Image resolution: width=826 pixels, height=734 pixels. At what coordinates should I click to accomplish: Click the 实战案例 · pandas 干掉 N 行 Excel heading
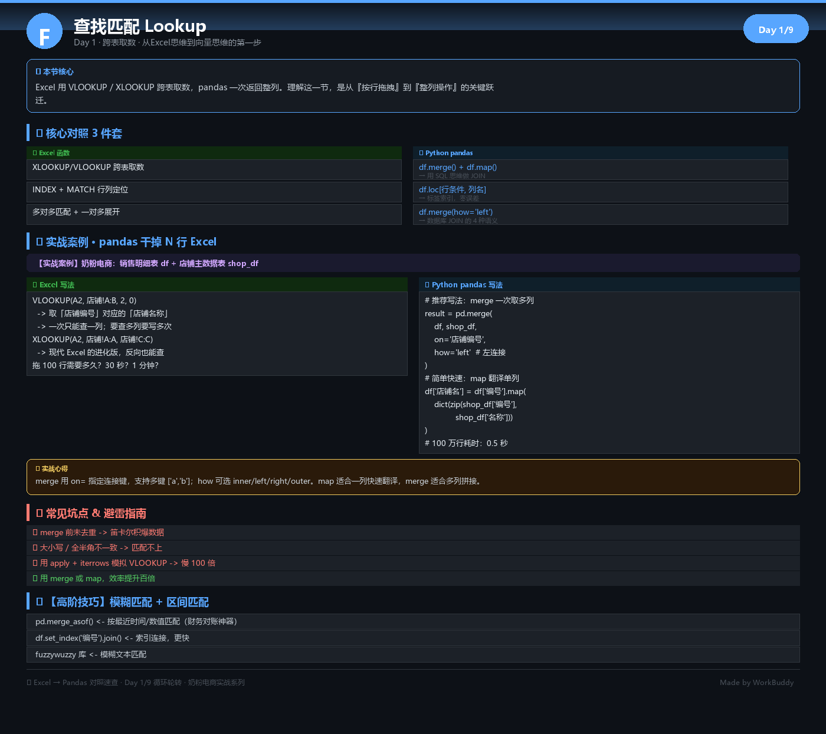(x=126, y=242)
